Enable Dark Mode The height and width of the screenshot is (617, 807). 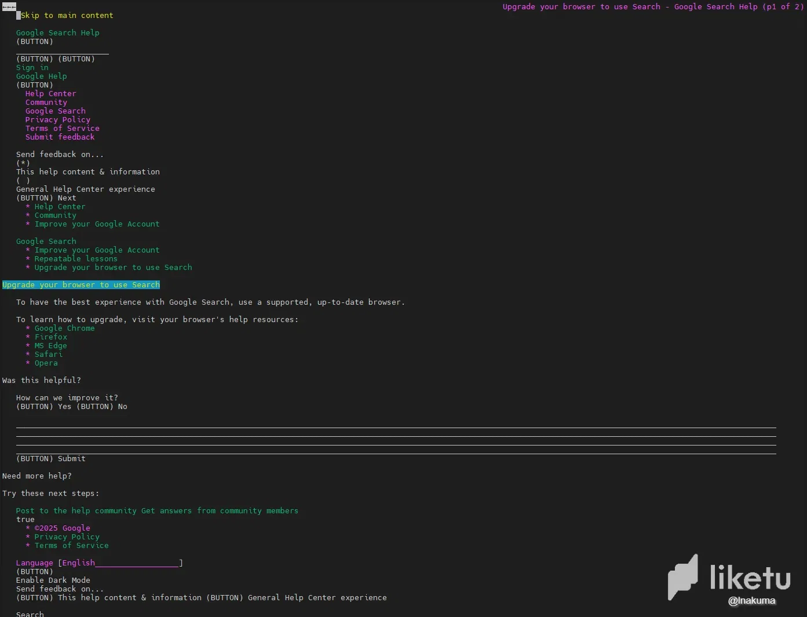pos(53,580)
